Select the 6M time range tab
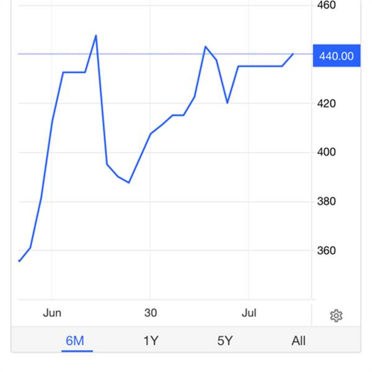Screen dimensions: 372x372 click(x=75, y=341)
